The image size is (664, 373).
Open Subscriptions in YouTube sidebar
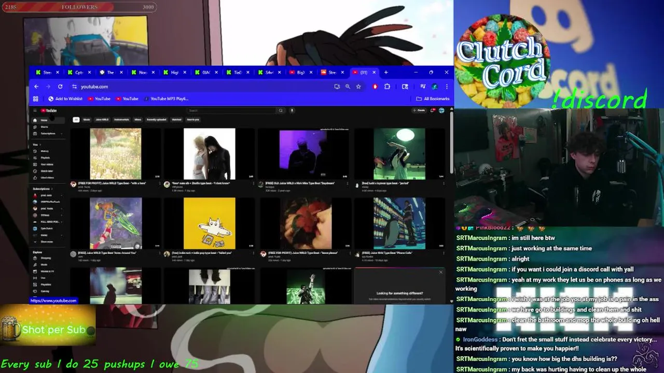click(47, 134)
